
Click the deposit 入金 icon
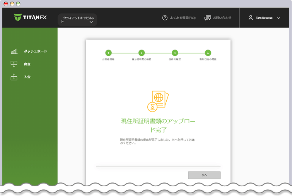pos(14,77)
